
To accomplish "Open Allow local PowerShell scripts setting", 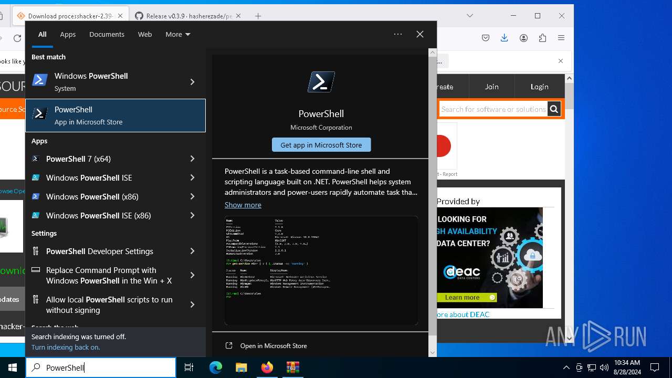I will [x=103, y=304].
